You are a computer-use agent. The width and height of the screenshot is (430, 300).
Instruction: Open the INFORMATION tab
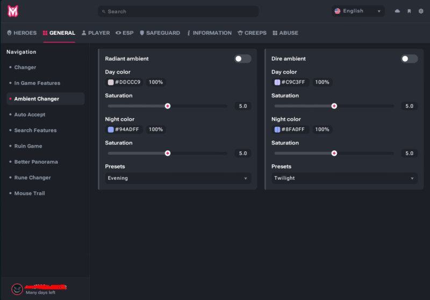(x=209, y=33)
